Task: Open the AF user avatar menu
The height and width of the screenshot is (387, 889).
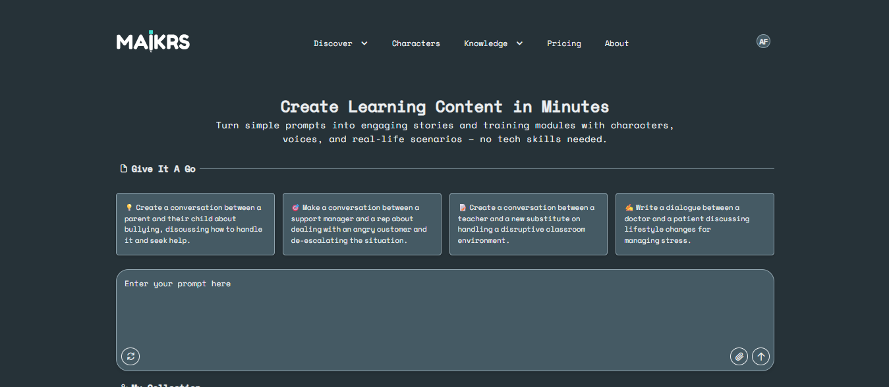Action: (763, 41)
